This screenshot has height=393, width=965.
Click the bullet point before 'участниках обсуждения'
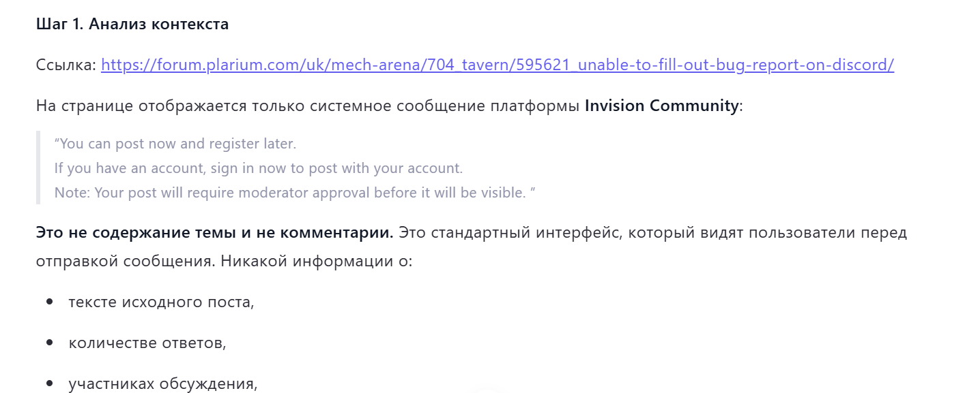coord(49,384)
